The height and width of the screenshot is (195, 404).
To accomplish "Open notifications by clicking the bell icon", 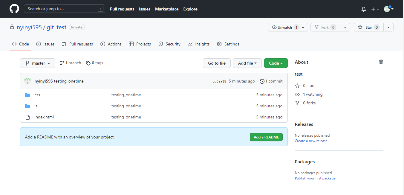I will point(364,9).
